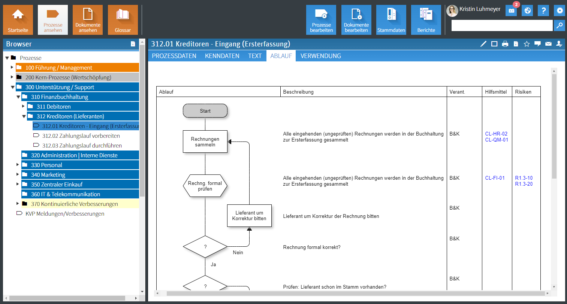Open the Prozesse ansehen tile

[x=53, y=20]
